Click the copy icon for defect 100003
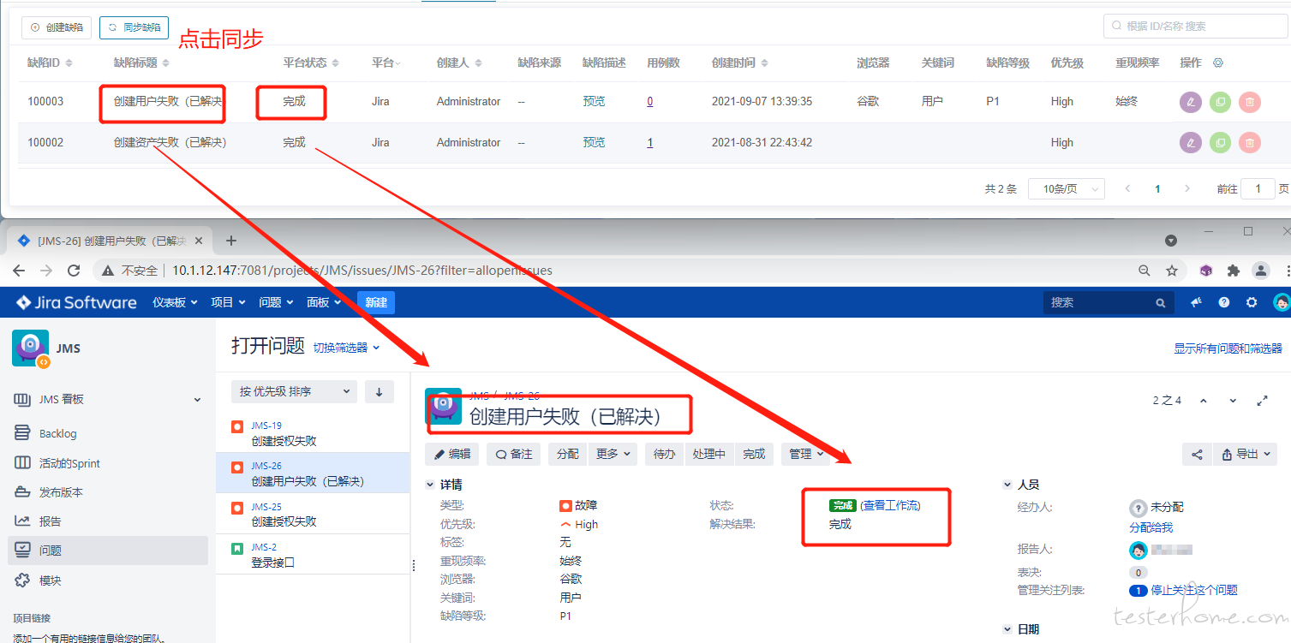 coord(1220,102)
